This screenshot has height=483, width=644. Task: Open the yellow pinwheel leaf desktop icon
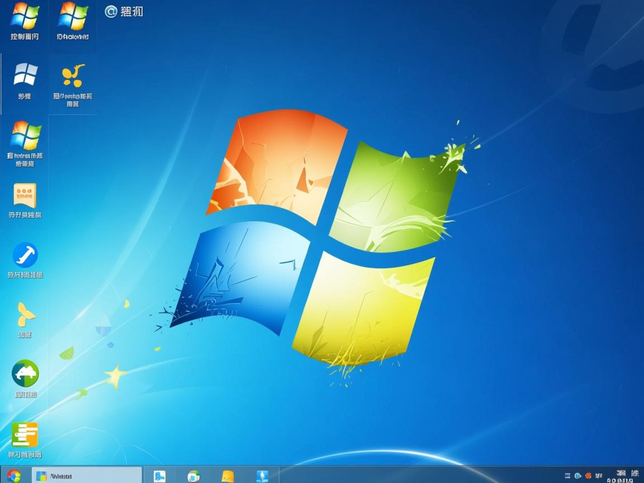(25, 314)
